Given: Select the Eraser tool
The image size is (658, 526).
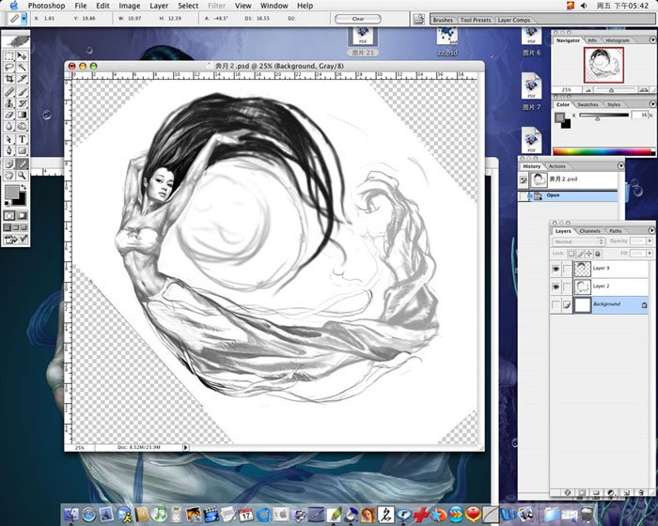Looking at the screenshot, I should [x=8, y=115].
